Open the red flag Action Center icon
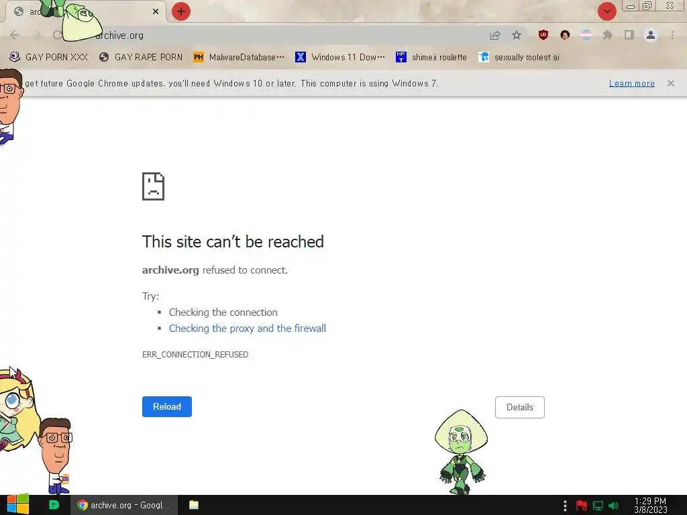This screenshot has height=515, width=687. (582, 506)
